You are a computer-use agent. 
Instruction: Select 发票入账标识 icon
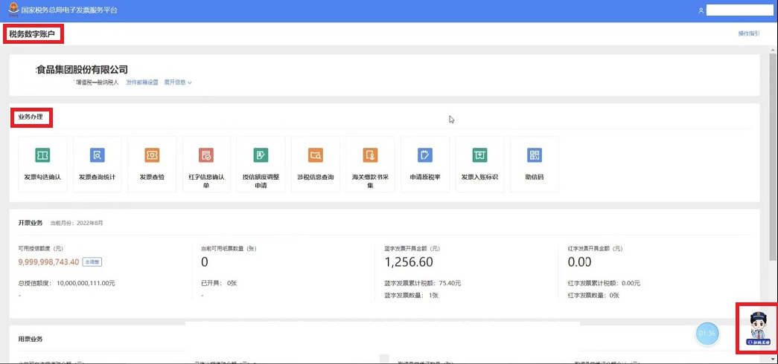[x=479, y=155]
